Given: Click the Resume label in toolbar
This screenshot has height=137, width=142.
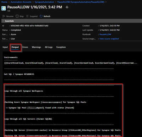Looking at the screenshot, I should 10,16.
